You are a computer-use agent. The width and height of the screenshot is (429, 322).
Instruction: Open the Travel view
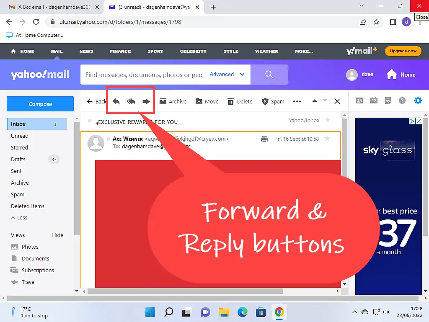pos(23,282)
